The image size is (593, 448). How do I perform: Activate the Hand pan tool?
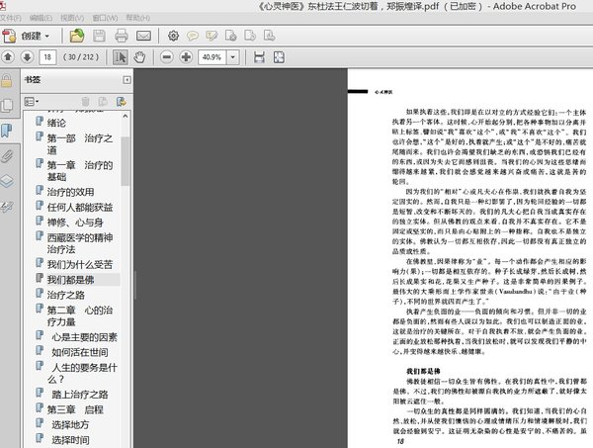coord(139,57)
